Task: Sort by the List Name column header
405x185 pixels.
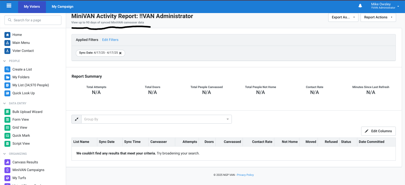Action: click(81, 142)
